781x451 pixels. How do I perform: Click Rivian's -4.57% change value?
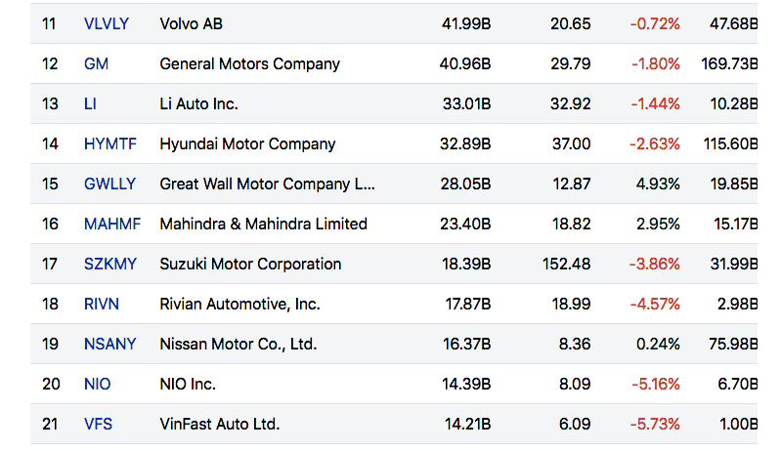tap(655, 304)
